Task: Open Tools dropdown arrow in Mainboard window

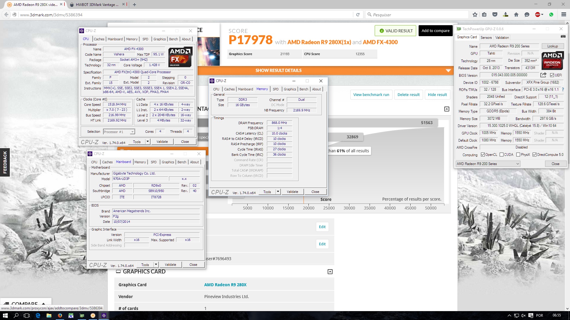Action: coord(156,265)
